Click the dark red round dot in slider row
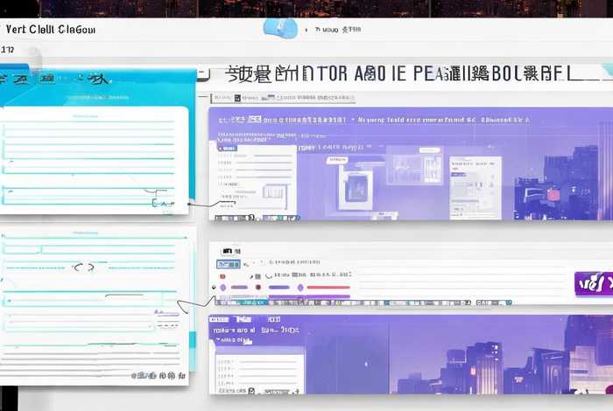Viewport: 613px width, 411px height. [x=258, y=288]
